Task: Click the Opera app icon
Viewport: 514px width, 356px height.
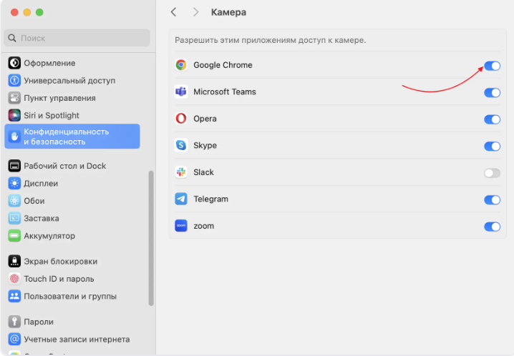Action: [181, 119]
